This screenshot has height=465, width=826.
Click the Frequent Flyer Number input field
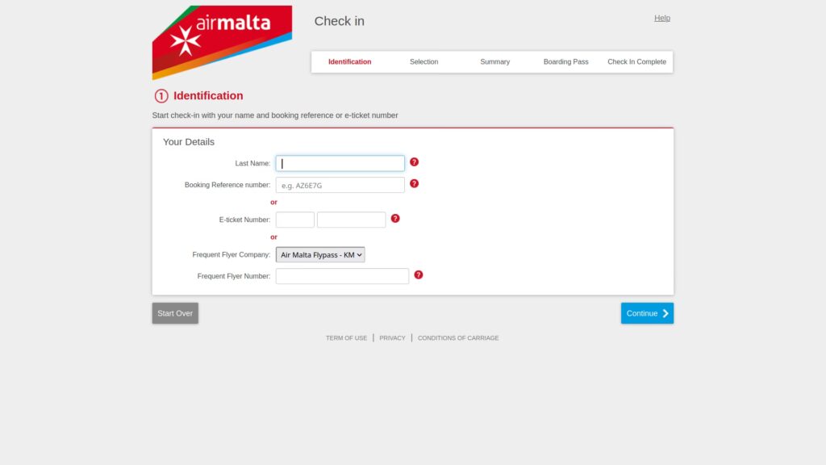click(x=342, y=276)
